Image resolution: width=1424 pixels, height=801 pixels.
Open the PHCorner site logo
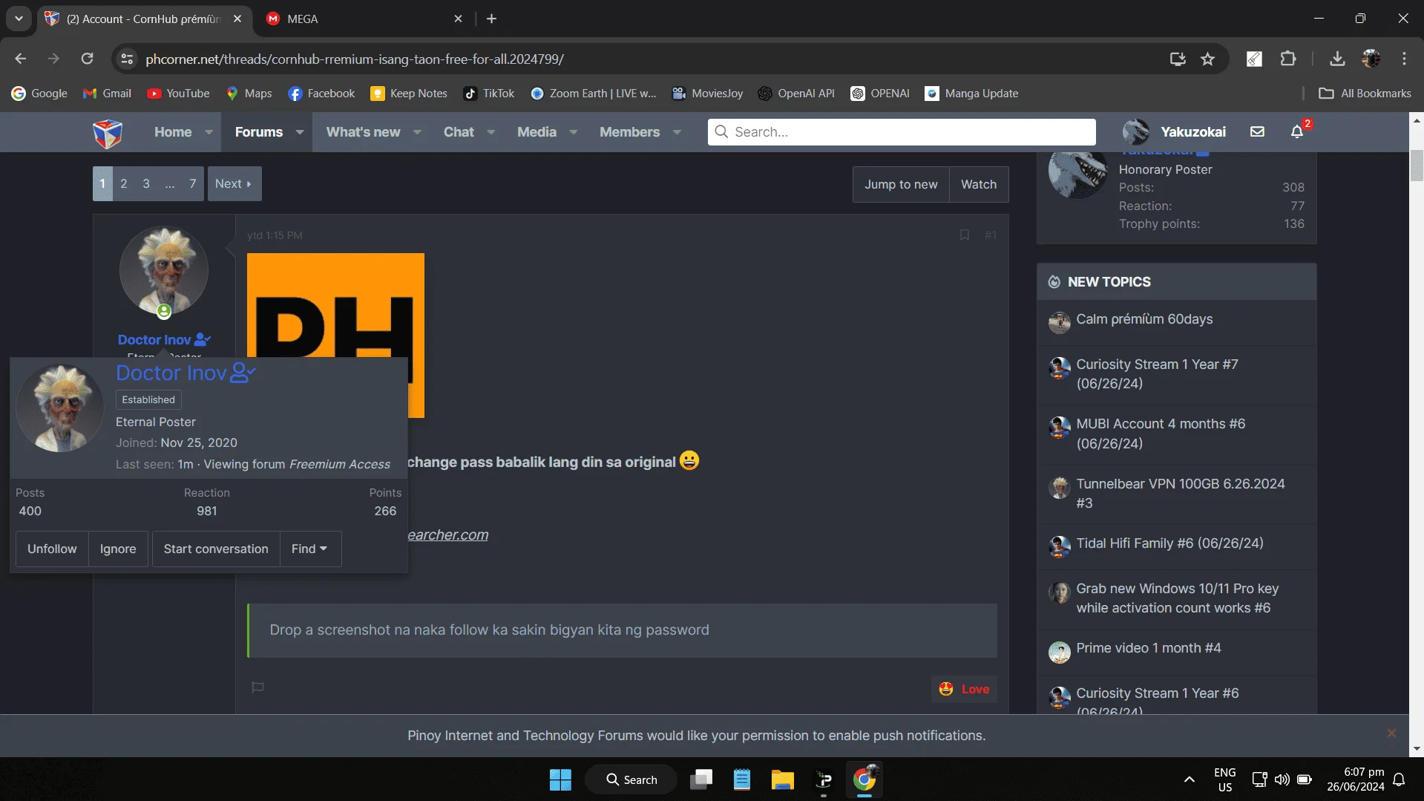[108, 133]
